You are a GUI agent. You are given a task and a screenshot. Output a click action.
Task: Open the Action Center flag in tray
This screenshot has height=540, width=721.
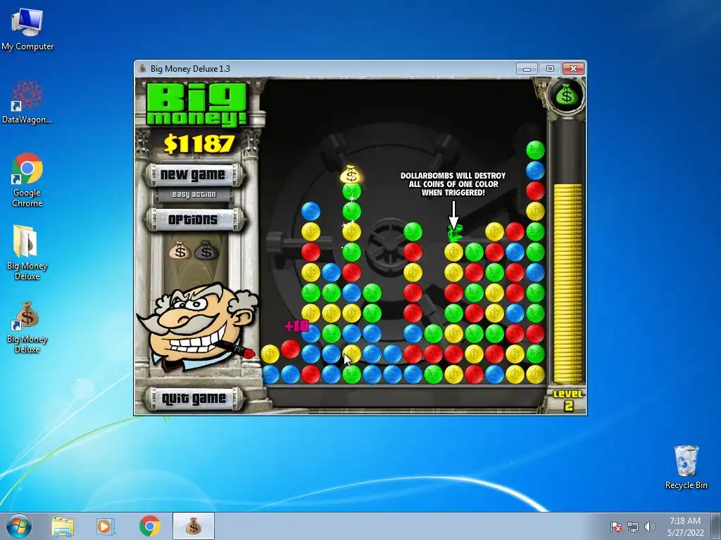tap(616, 527)
